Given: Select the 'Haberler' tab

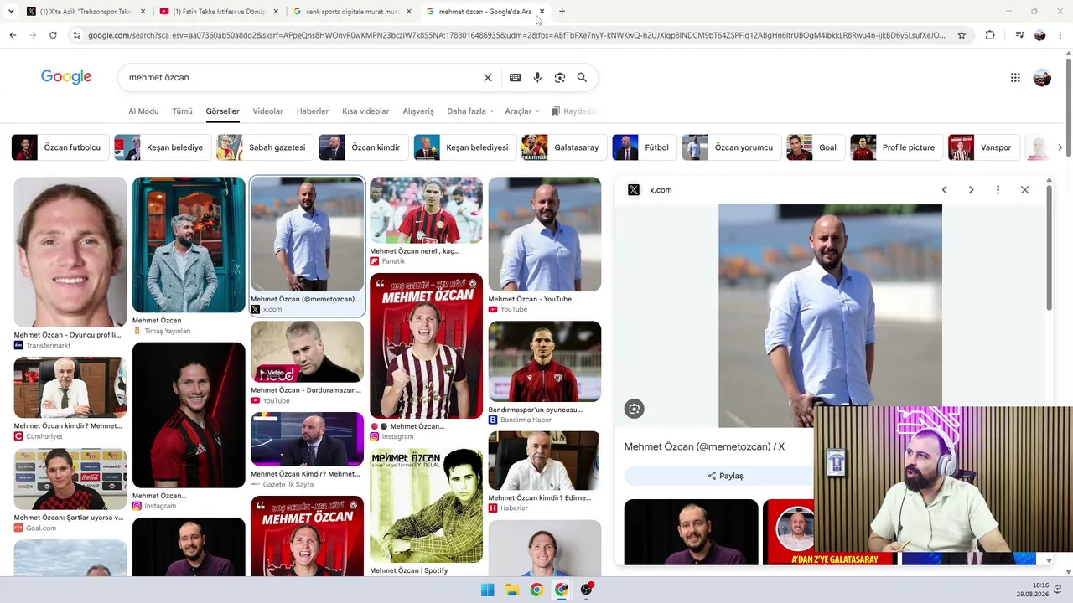Looking at the screenshot, I should point(313,111).
